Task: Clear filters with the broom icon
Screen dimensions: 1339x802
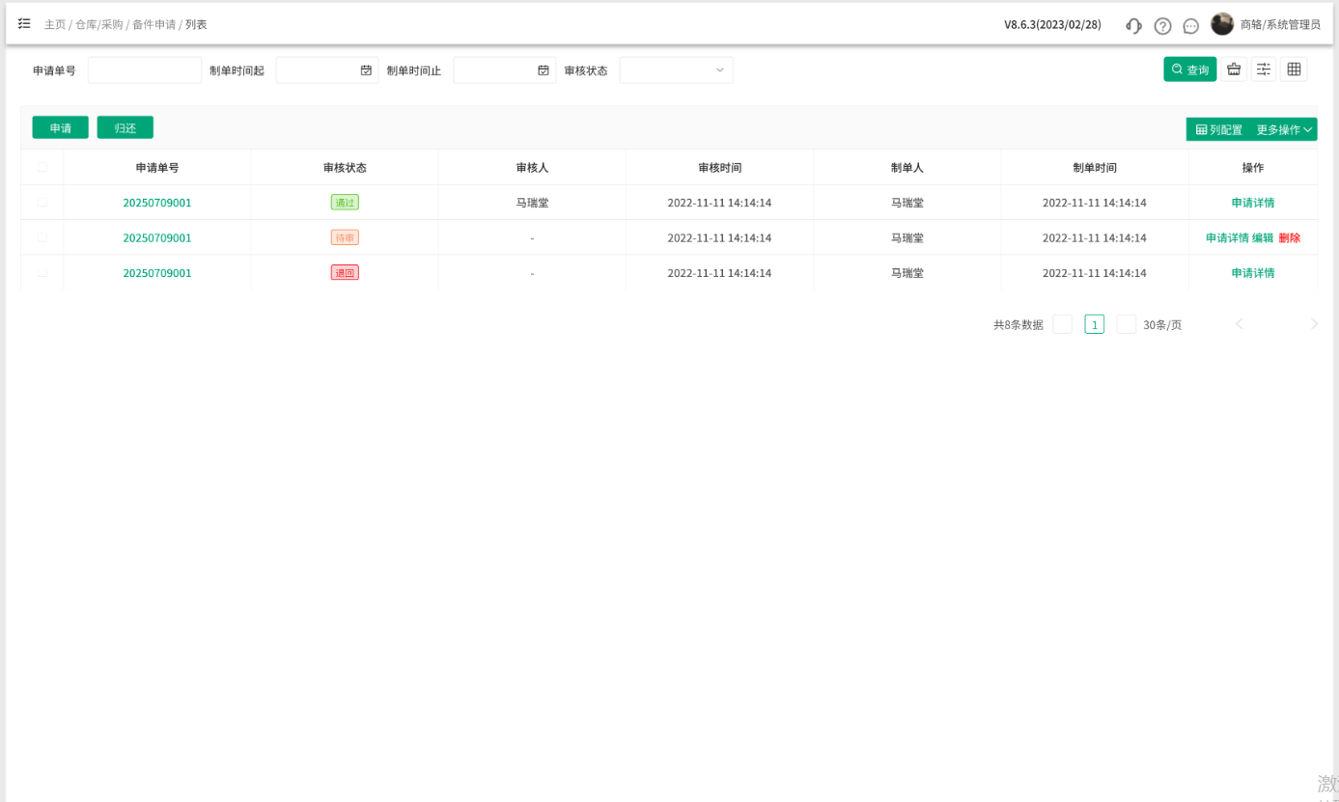Action: pyautogui.click(x=1233, y=69)
